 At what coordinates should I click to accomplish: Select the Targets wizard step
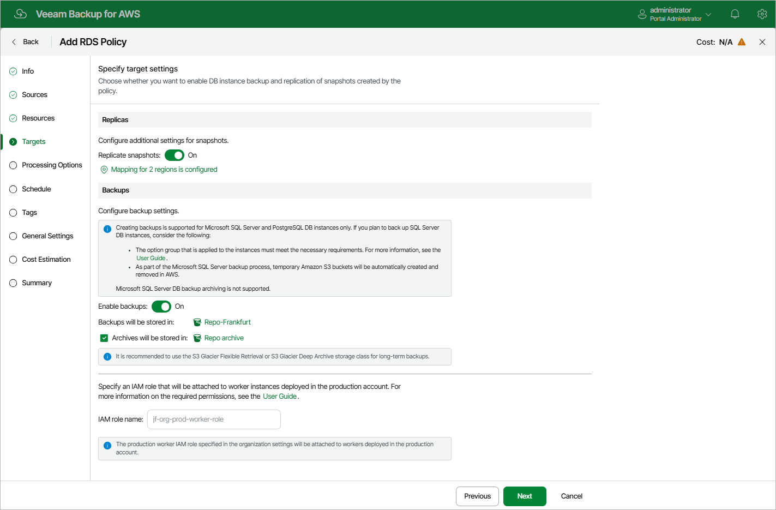(x=34, y=142)
